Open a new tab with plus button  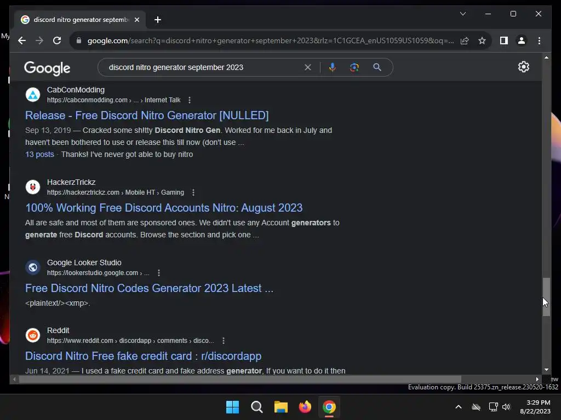[x=157, y=20]
